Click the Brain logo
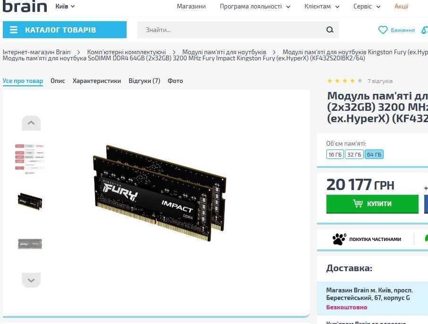428x324 pixels. point(25,7)
